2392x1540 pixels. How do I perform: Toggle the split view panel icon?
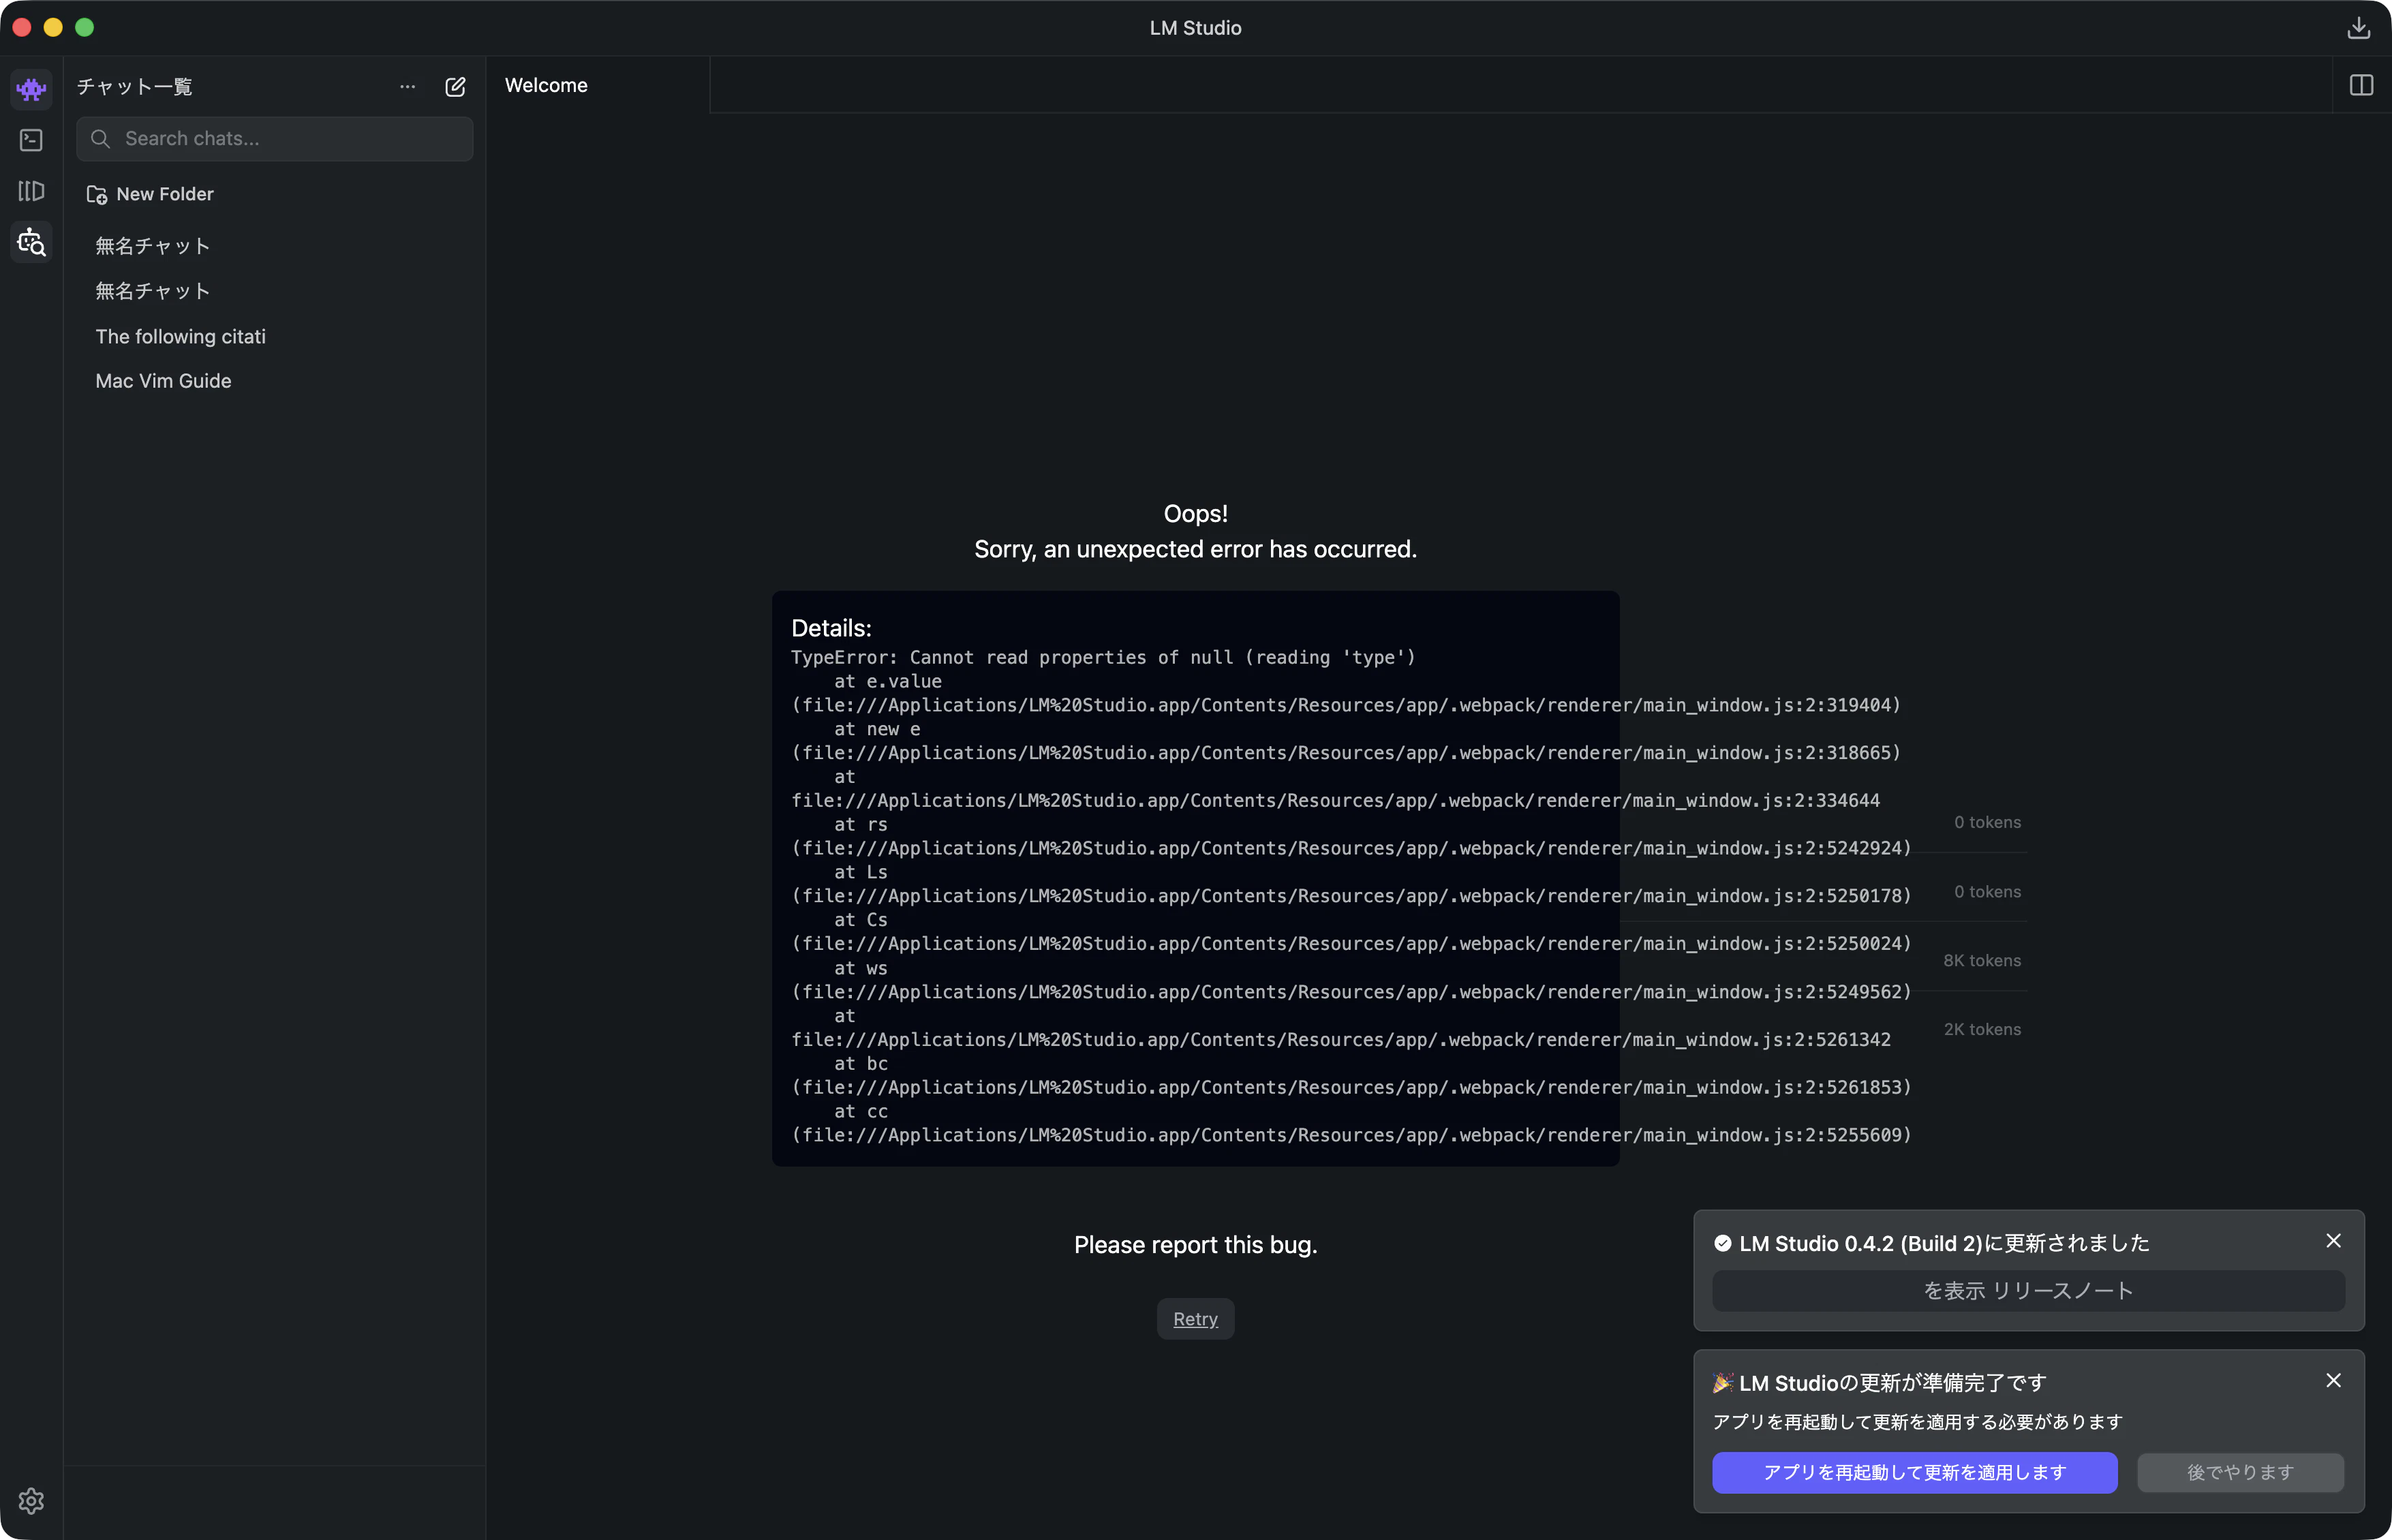[x=2361, y=86]
